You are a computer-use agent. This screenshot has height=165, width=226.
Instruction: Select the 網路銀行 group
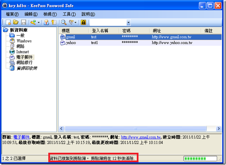24,63
